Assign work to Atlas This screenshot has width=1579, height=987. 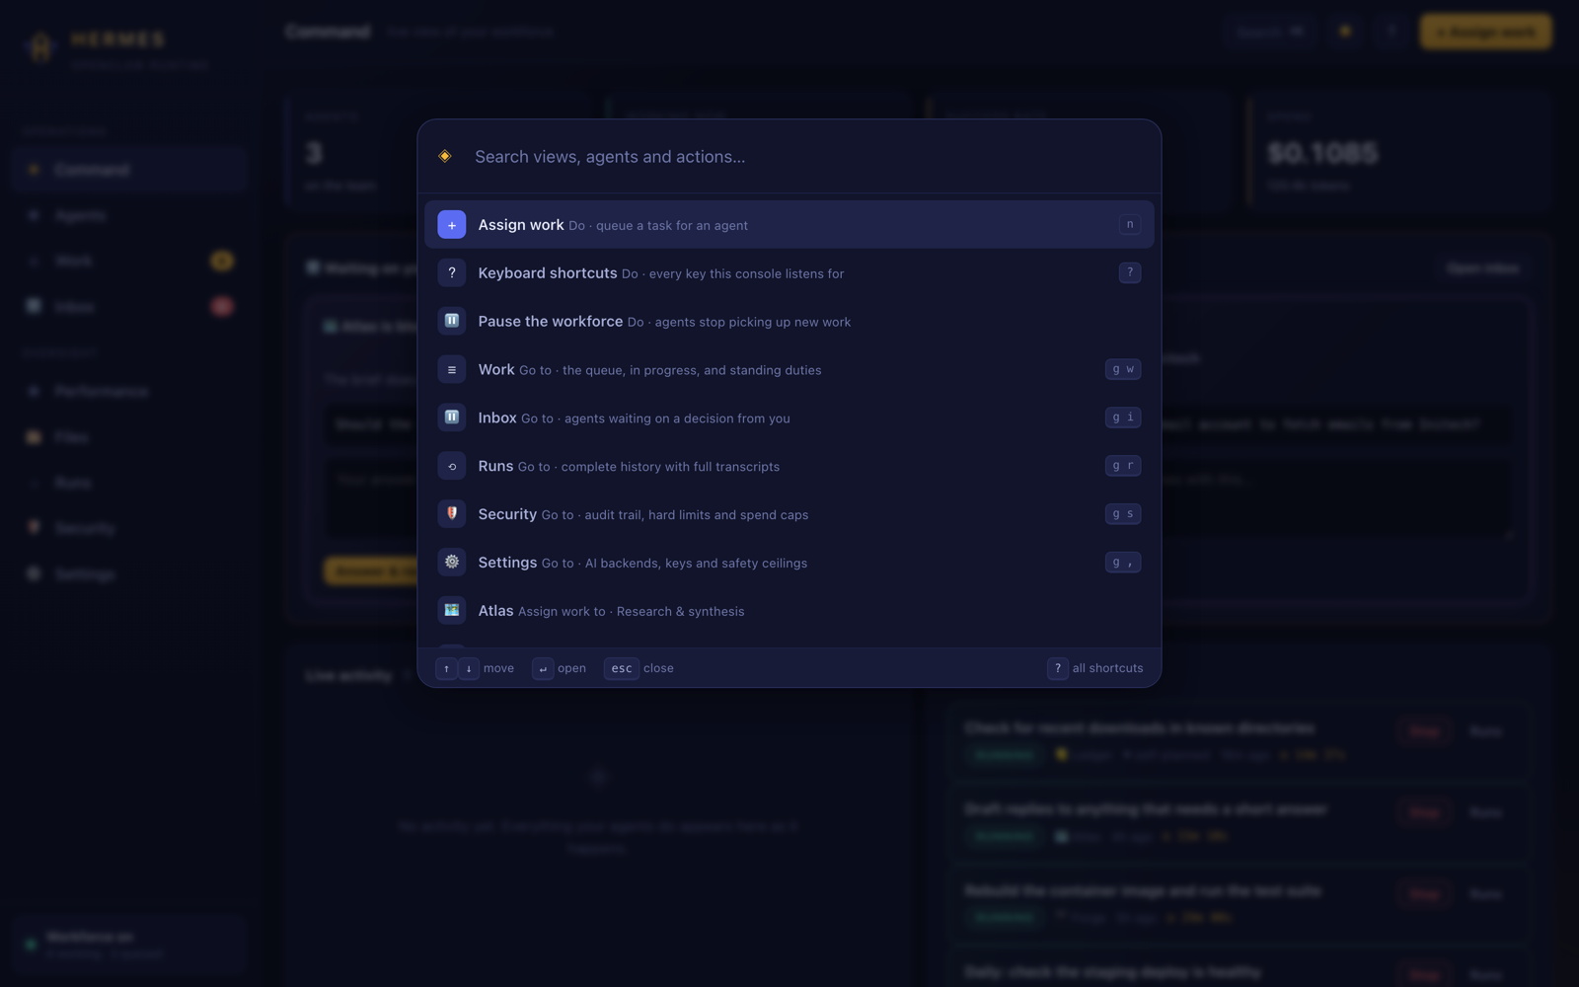[789, 610]
